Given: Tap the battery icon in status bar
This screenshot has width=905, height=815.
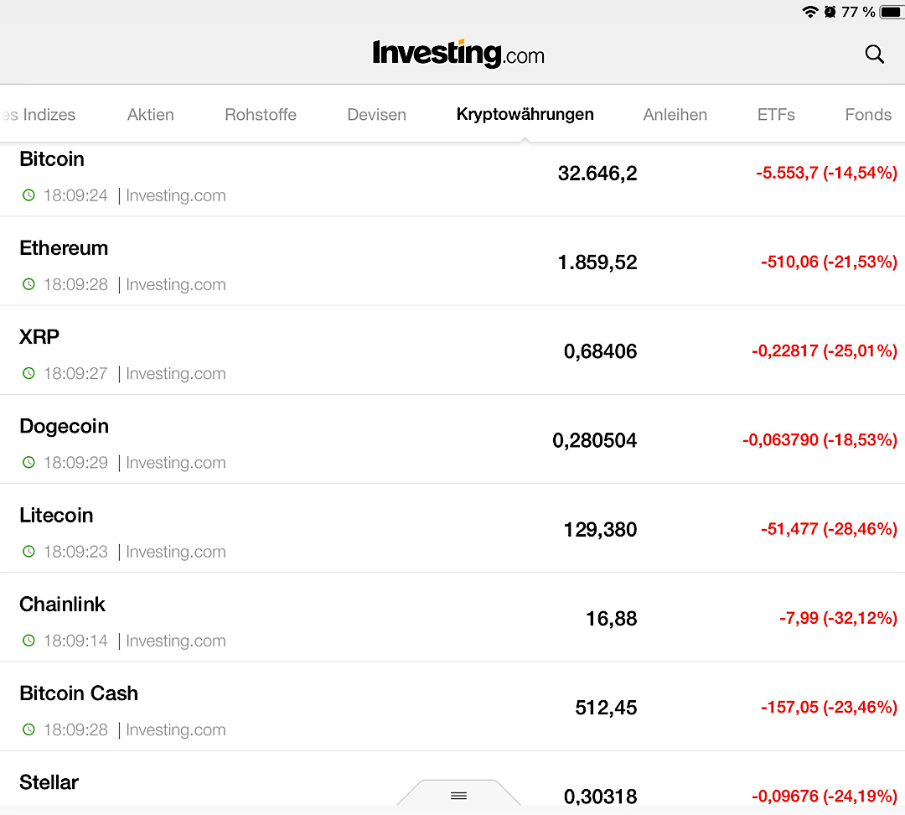Looking at the screenshot, I should (890, 12).
